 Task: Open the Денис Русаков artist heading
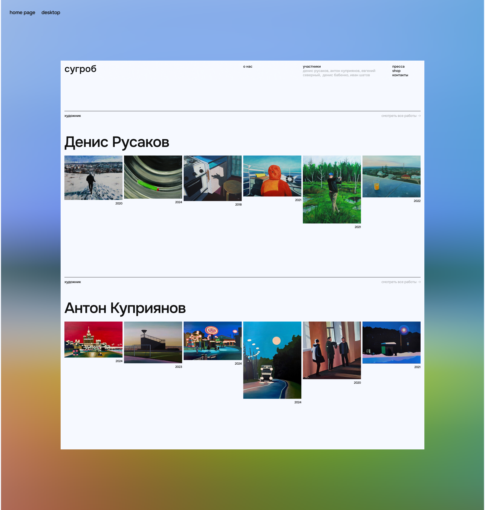(117, 142)
